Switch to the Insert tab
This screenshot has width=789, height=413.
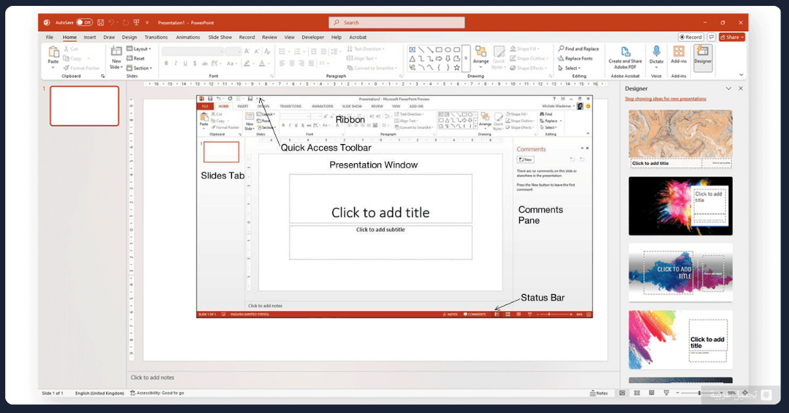tap(89, 37)
